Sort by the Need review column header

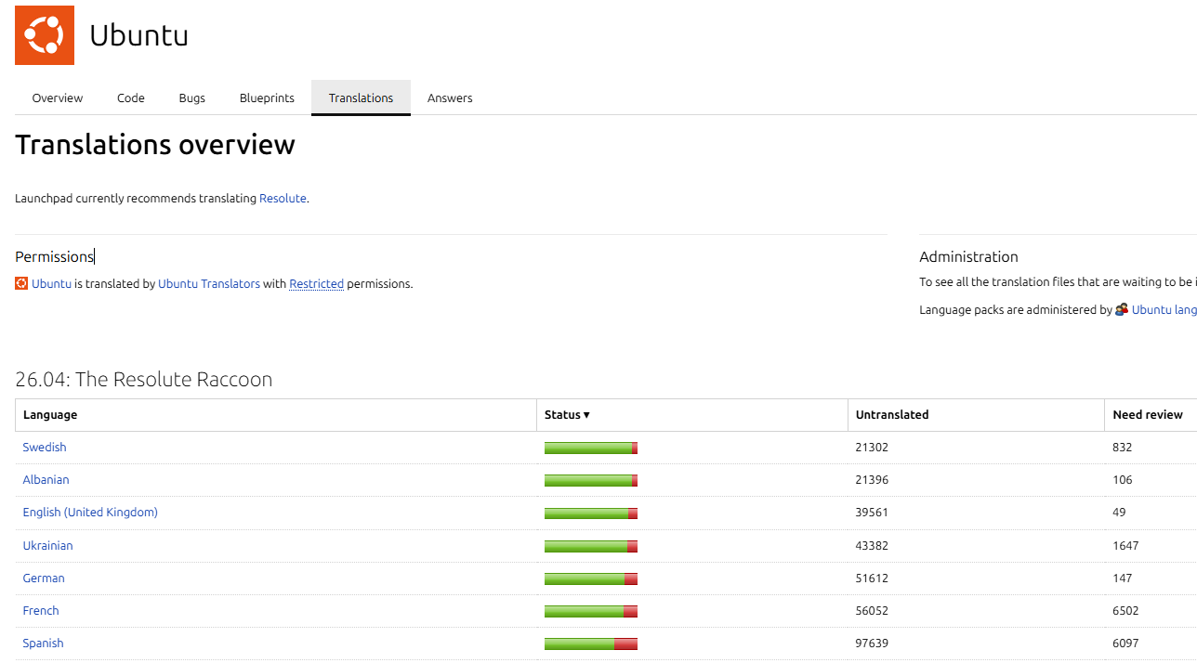(x=1147, y=415)
